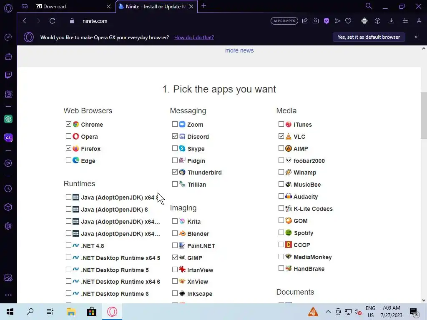427x320 pixels.
Task: Uncheck the GIMP checkbox
Action: click(175, 257)
